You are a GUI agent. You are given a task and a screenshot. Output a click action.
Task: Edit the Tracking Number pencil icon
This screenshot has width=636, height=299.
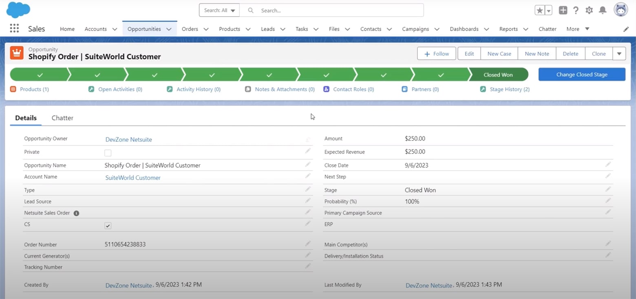[308, 266]
